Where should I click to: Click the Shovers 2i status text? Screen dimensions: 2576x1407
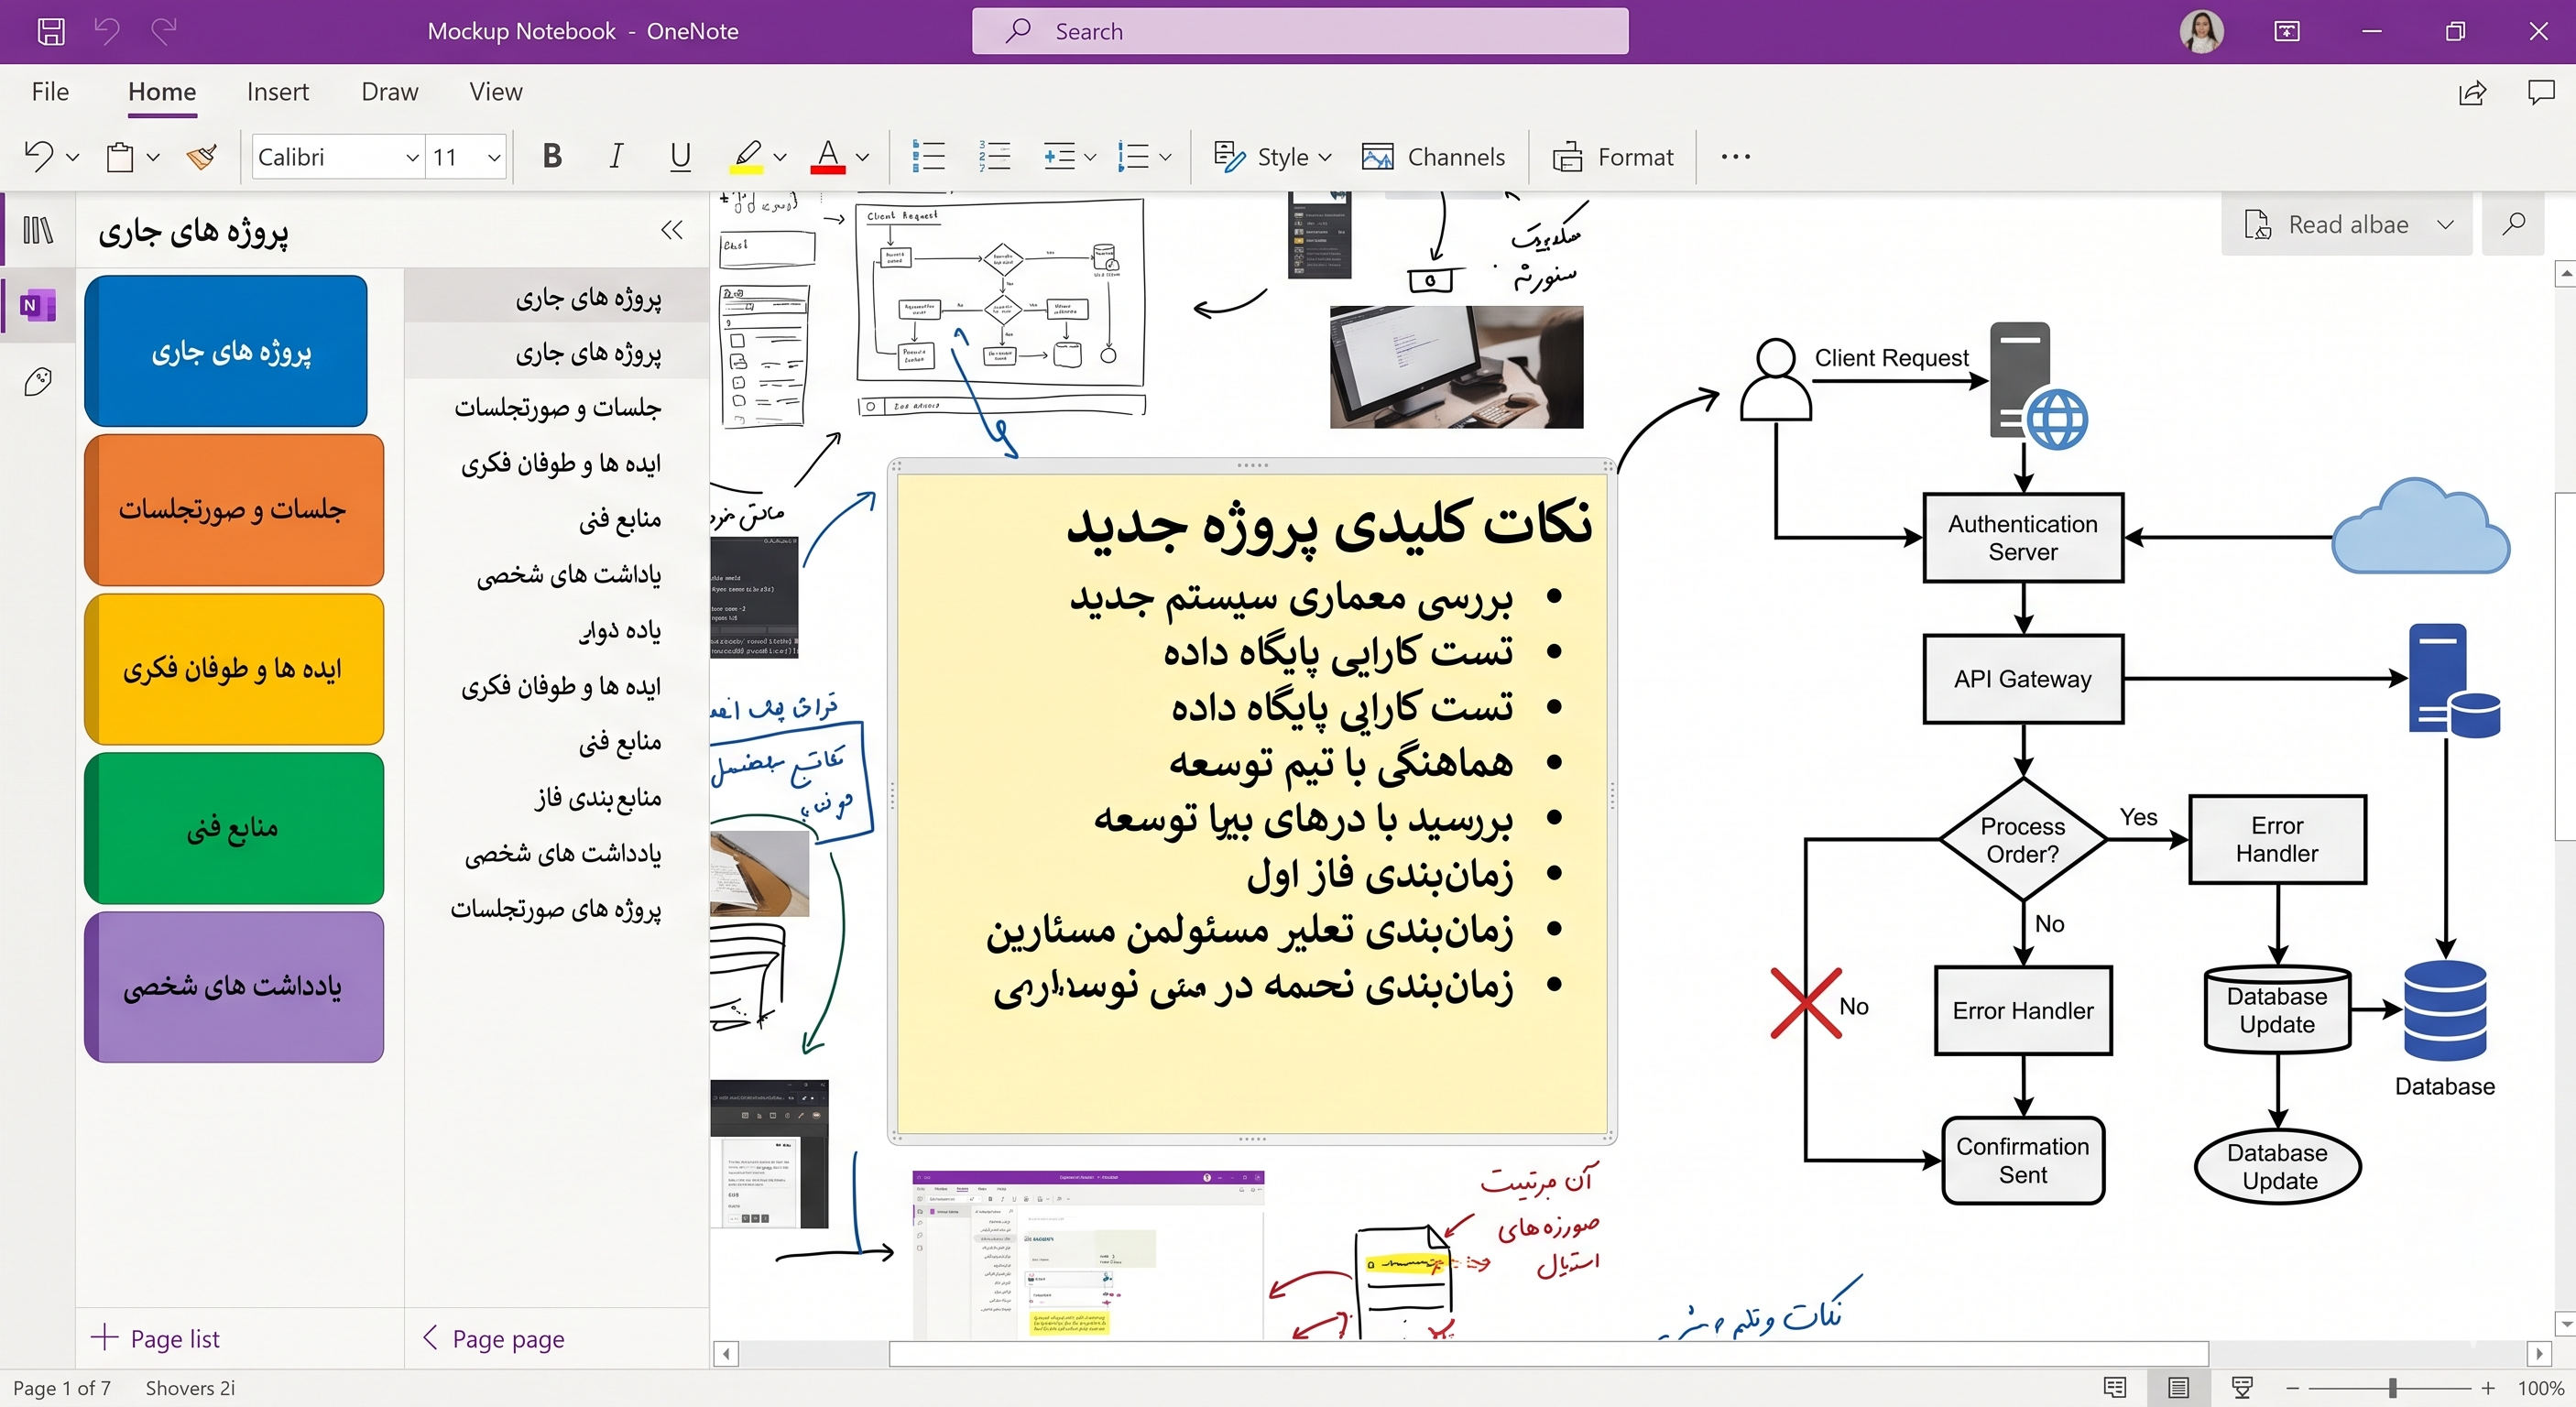(x=190, y=1388)
